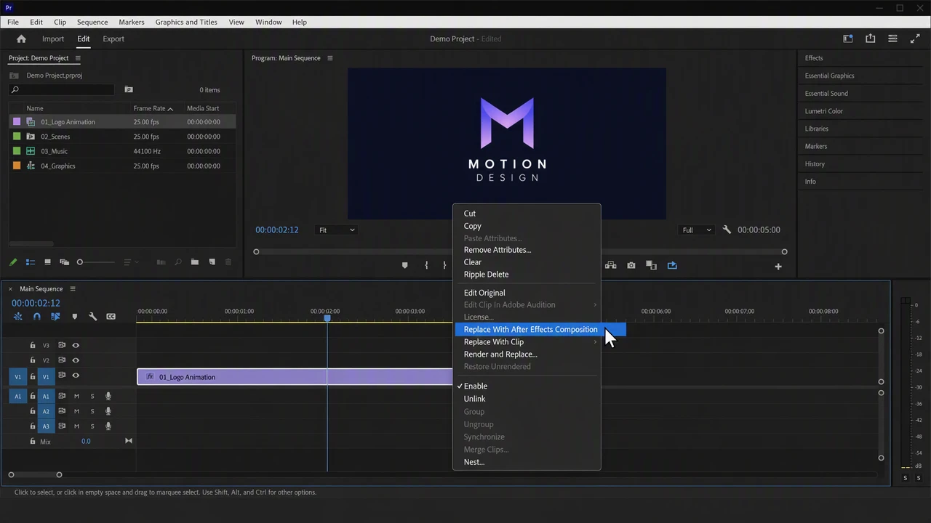Open the Sequence menu in menu bar
931x523 pixels.
click(x=92, y=22)
